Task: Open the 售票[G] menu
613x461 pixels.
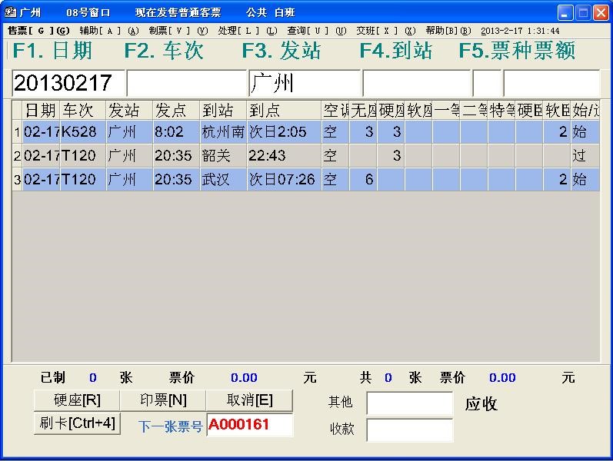Action: [38, 31]
